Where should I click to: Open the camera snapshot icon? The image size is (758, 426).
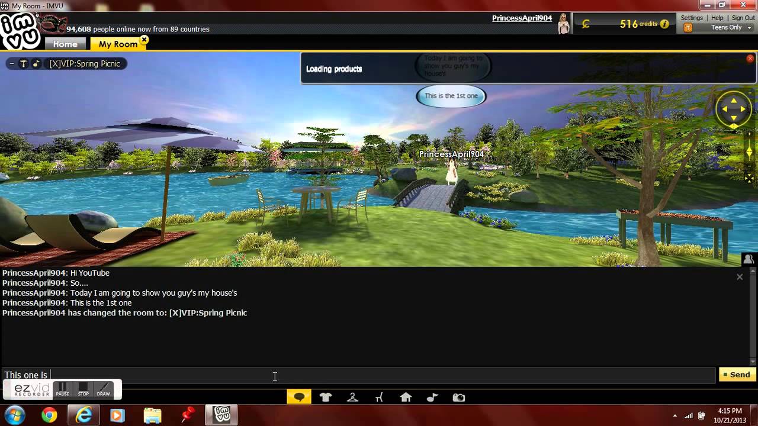(x=459, y=398)
